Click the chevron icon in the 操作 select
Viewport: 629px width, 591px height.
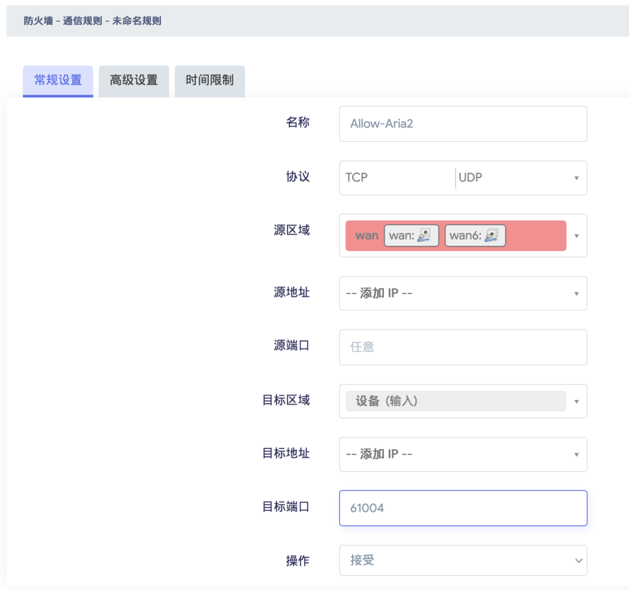click(x=577, y=561)
